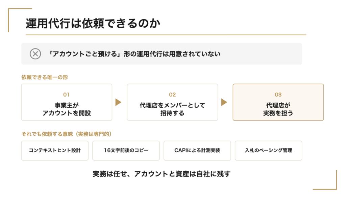Click the arrow between steps 02 and 03
The image size is (346, 199).
click(224, 102)
